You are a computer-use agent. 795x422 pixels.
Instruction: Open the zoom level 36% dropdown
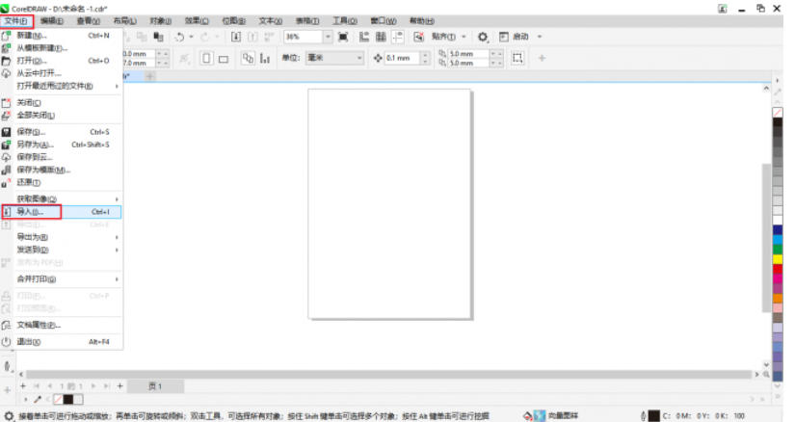pos(328,37)
